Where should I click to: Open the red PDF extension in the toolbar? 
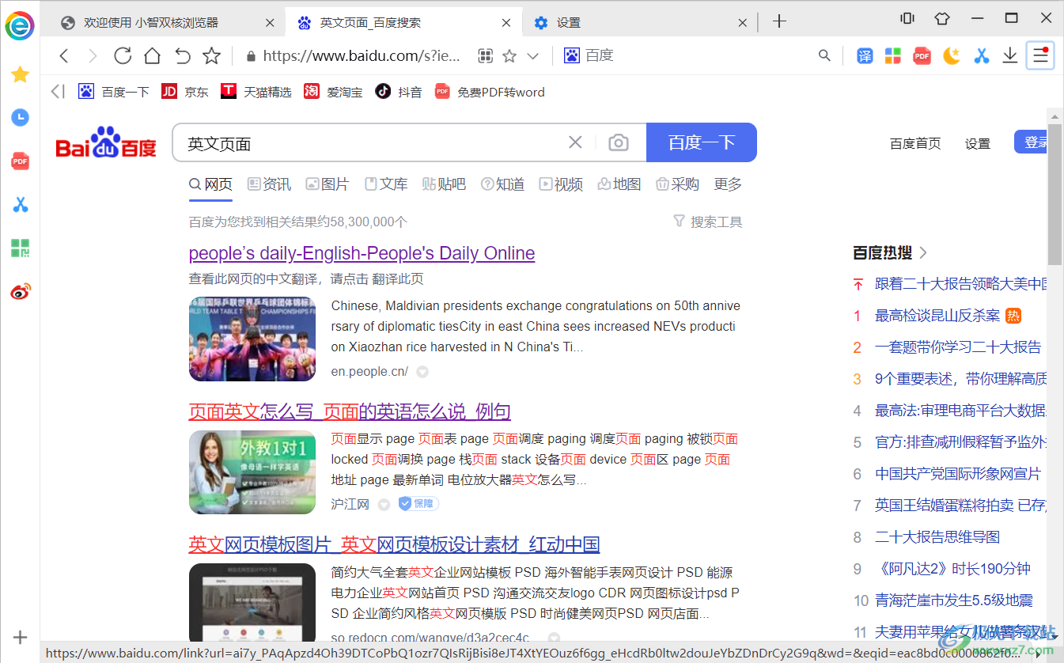[x=922, y=55]
